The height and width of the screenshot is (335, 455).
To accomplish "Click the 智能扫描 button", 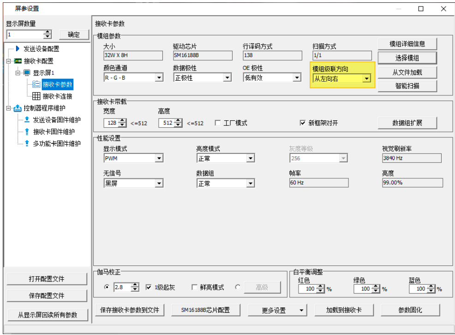I will click(x=407, y=86).
